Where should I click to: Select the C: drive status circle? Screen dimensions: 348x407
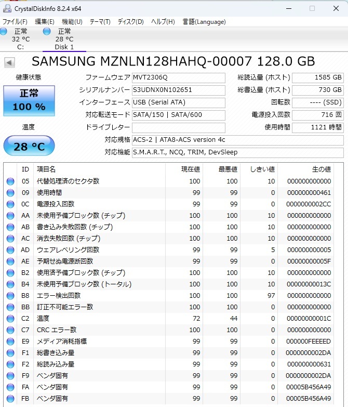[x=3, y=31]
